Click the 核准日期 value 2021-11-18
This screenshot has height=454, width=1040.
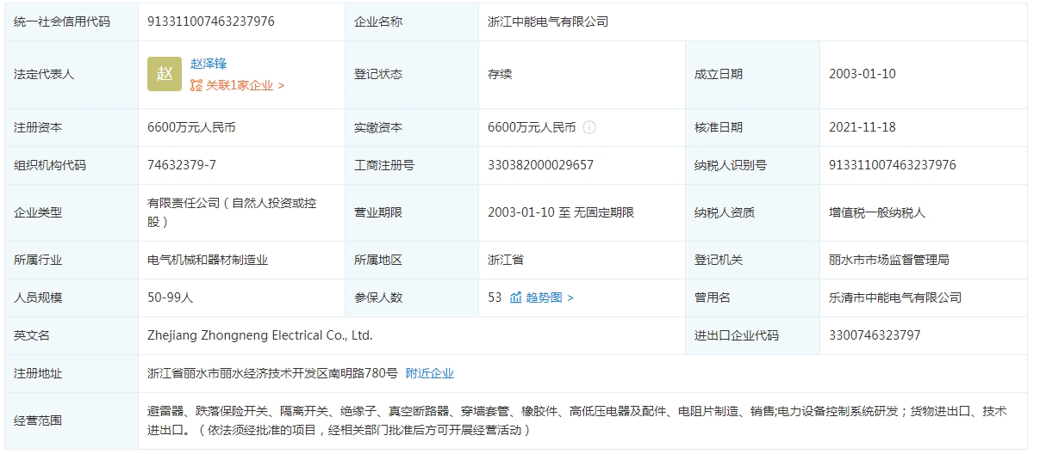[x=862, y=127]
